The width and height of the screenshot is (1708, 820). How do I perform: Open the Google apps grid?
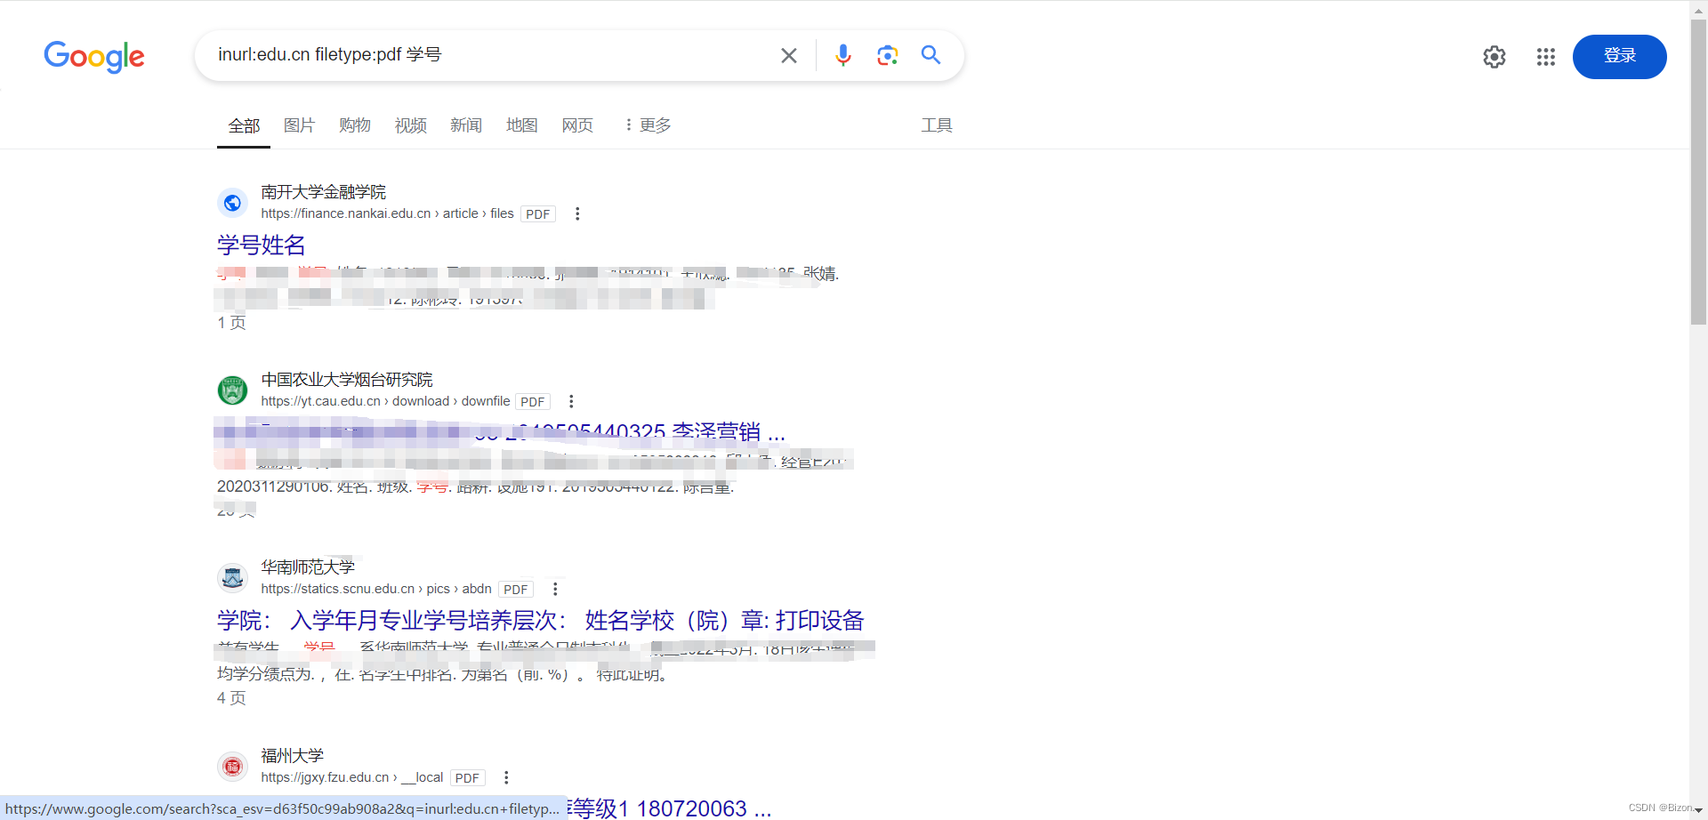pos(1546,56)
